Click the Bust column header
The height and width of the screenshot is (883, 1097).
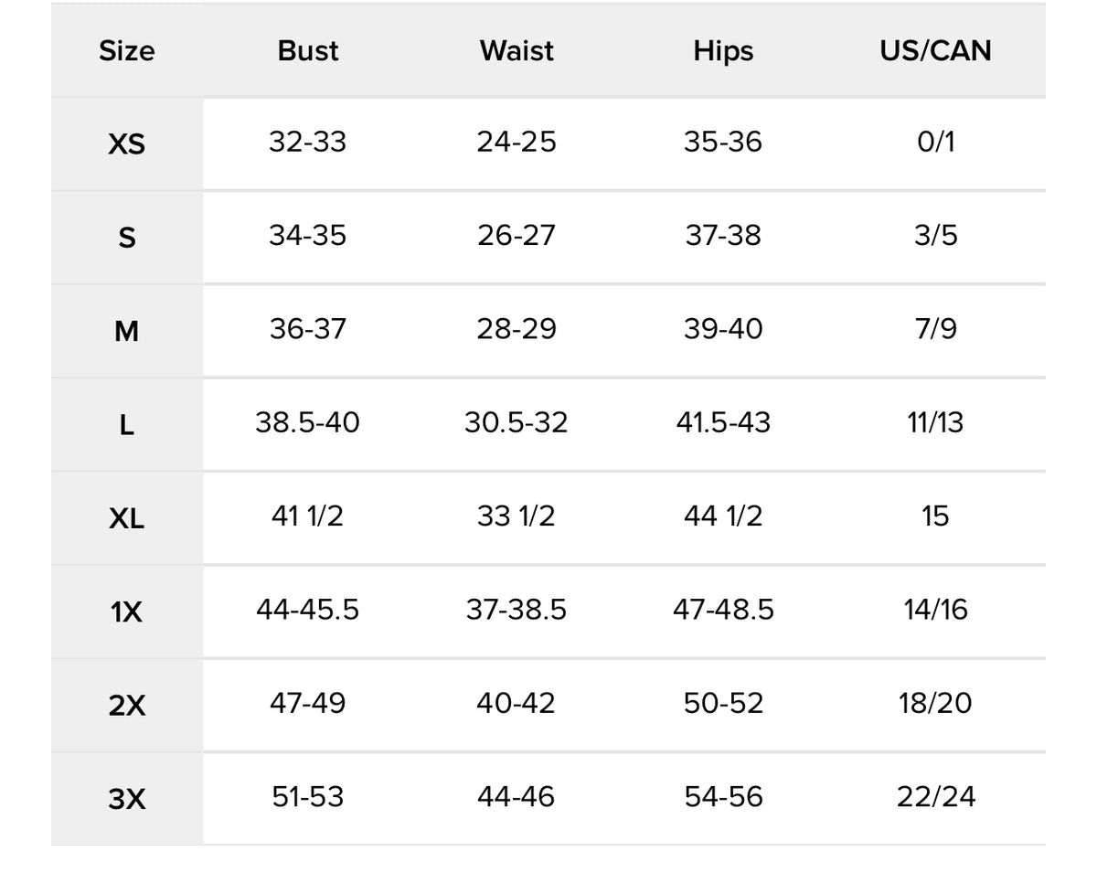[x=308, y=51]
